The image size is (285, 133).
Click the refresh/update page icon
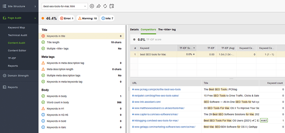coord(105,6)
